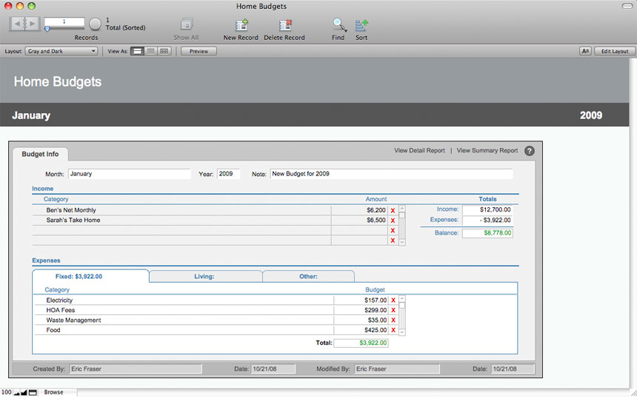637x398 pixels.
Task: Click the toolbar toggle pill in title bar
Action: point(627,6)
